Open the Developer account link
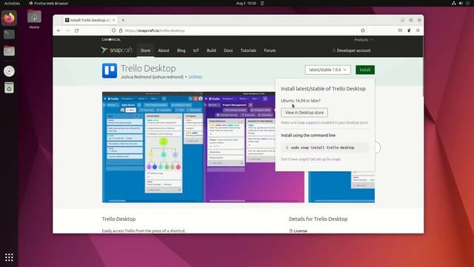Viewport: 474px width, 267px height. tap(351, 50)
